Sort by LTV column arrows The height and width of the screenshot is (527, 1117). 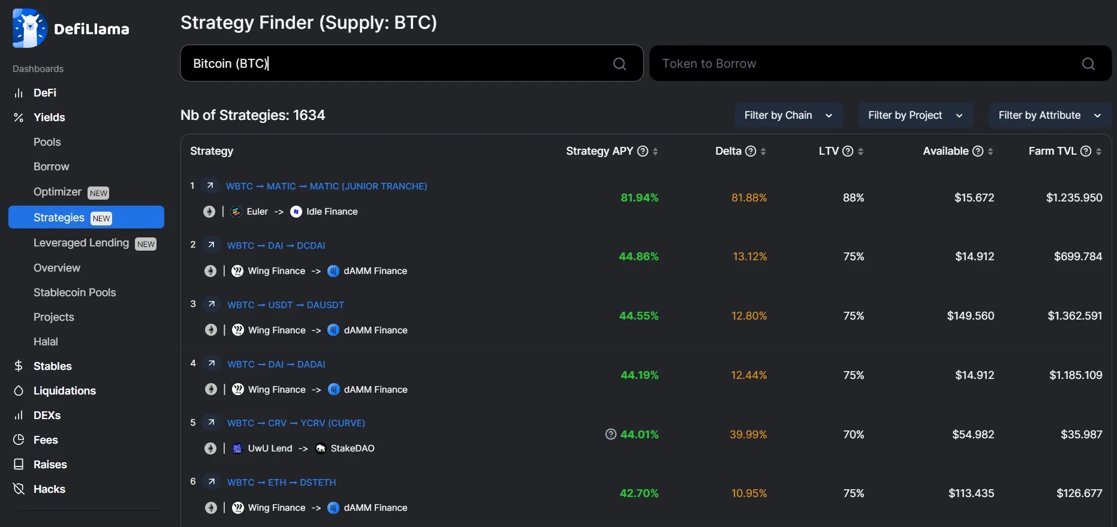(861, 152)
